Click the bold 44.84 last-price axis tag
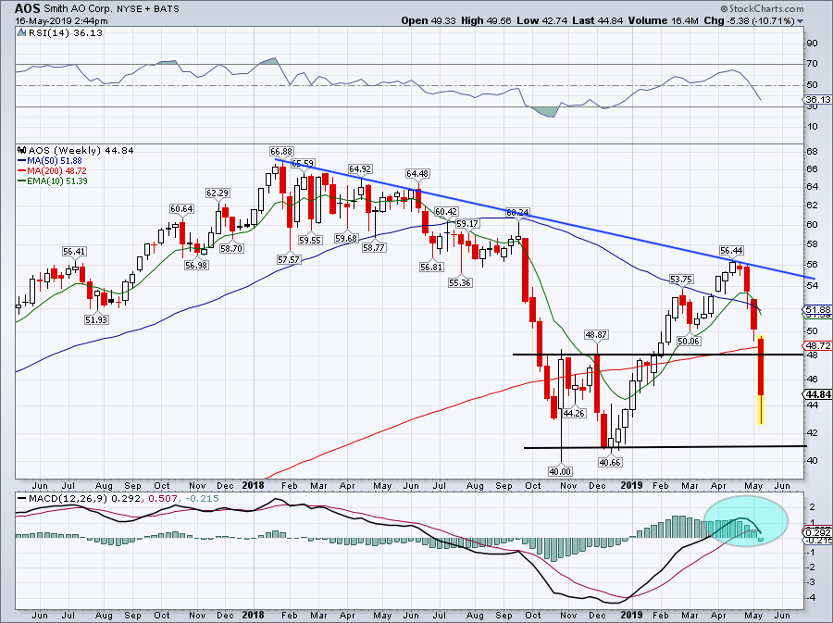 pyautogui.click(x=816, y=394)
